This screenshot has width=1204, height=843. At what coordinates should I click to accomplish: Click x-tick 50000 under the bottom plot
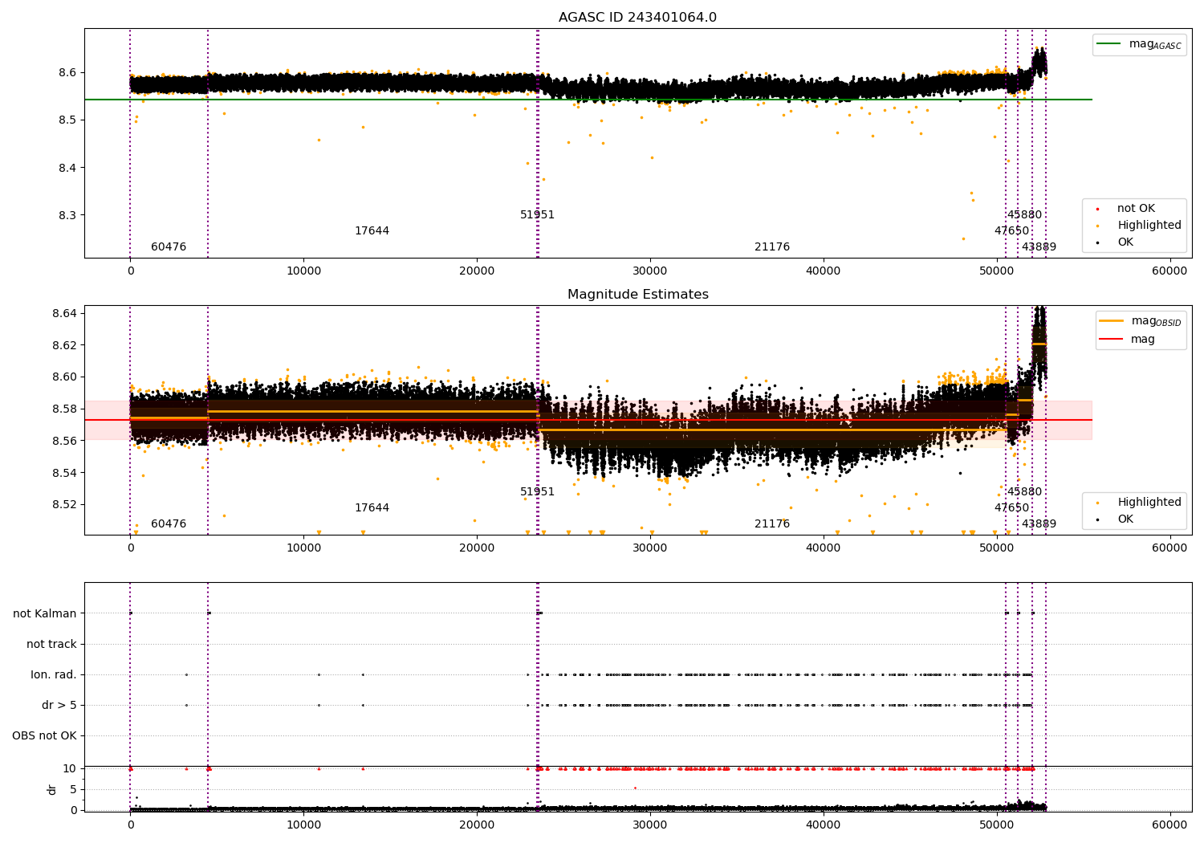(x=996, y=825)
